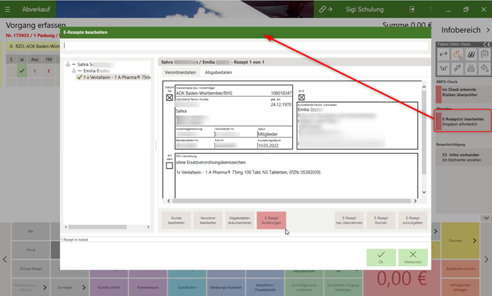
Task: Select the Venlafaxin prescription tree item
Action: (114, 77)
